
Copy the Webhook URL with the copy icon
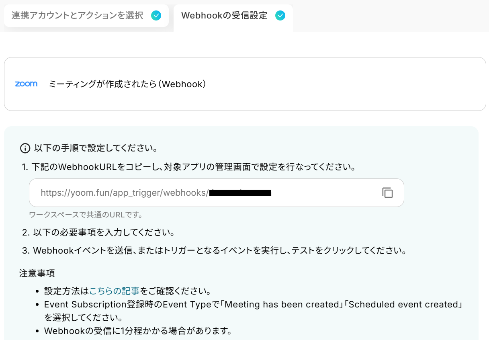tap(387, 193)
